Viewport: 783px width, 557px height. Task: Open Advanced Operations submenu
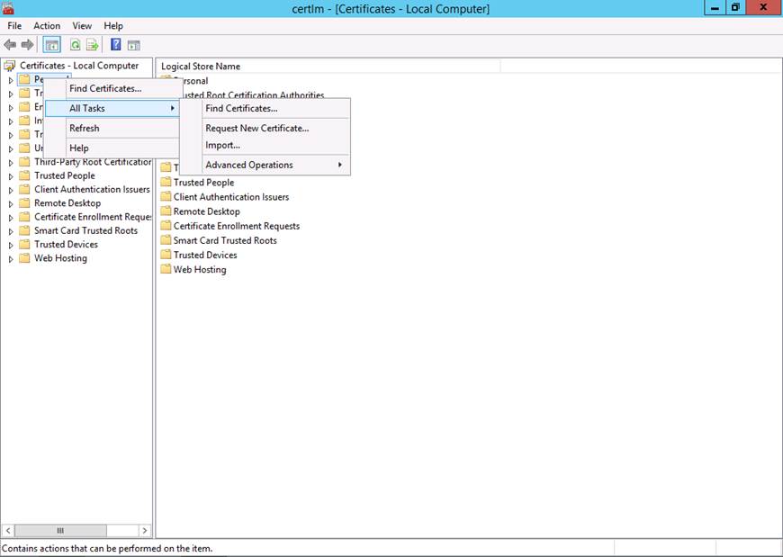pyautogui.click(x=249, y=165)
